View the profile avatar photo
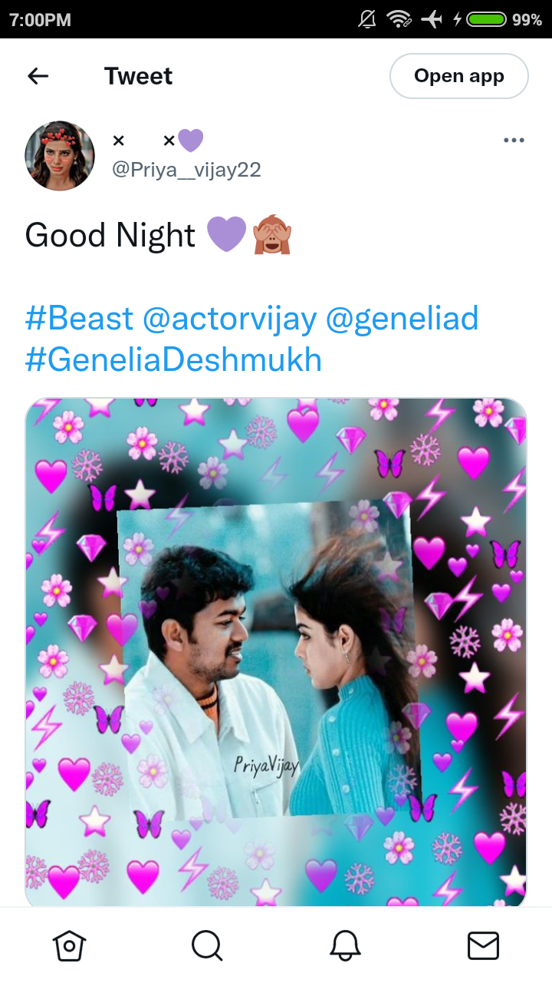Viewport: 552px width, 983px height. (x=60, y=155)
